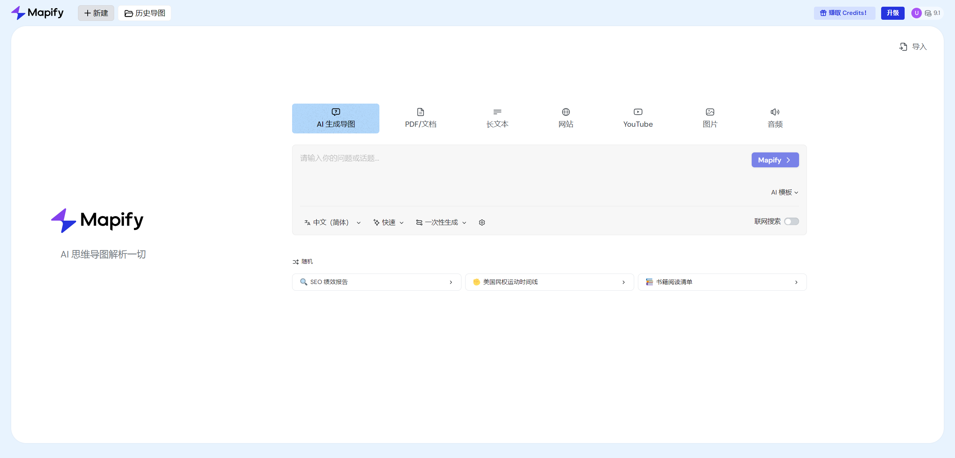
Task: Select the YouTube source tab
Action: 638,118
